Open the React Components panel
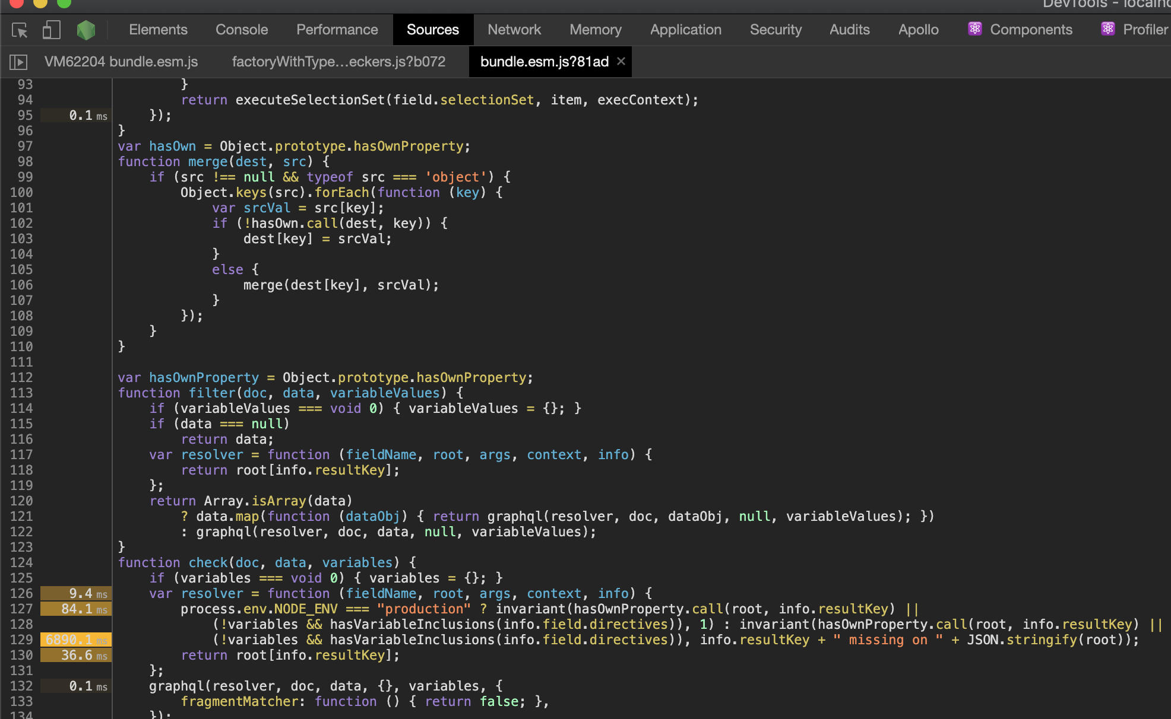Viewport: 1171px width, 719px height. point(1030,29)
